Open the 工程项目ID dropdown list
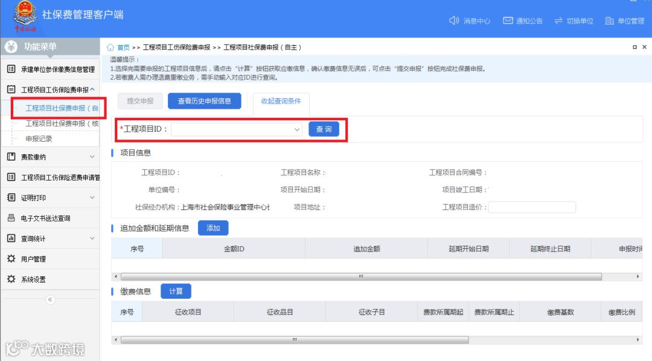This screenshot has width=652, height=361. (x=296, y=129)
